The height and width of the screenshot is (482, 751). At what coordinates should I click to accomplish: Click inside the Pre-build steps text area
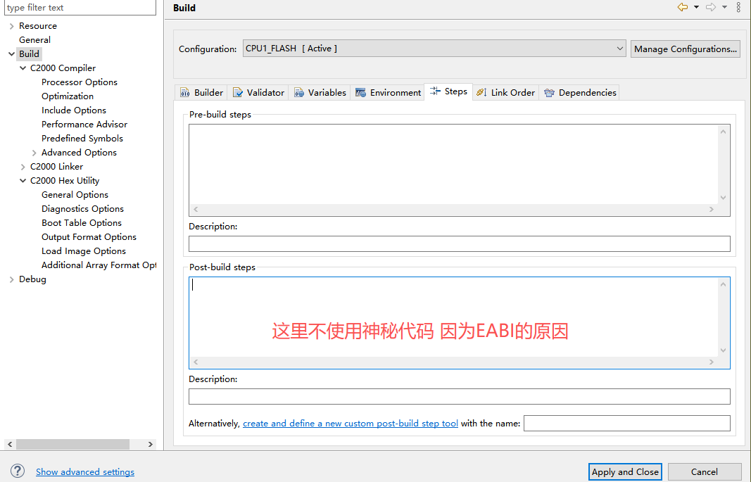pos(454,164)
